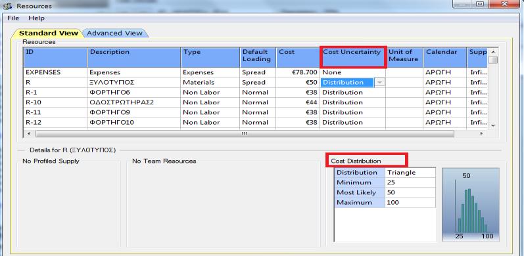The image size is (524, 256).
Task: Click the ΞΥΛΟΤΥΠΟΣ description cell
Action: (x=134, y=83)
